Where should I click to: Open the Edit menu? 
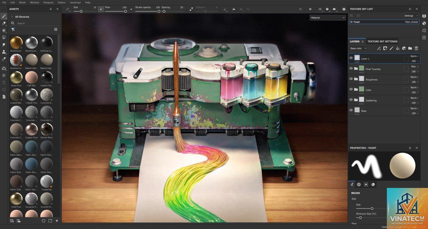(12, 2)
